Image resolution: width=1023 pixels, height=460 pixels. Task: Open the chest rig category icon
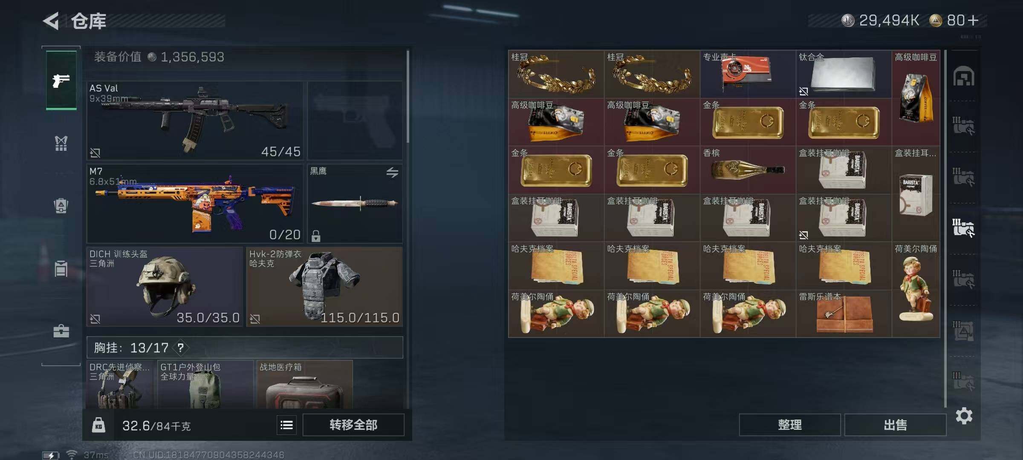point(61,143)
